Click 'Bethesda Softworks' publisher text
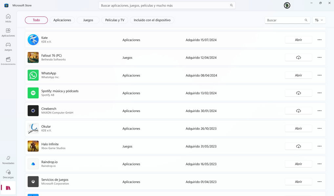 click(53, 59)
